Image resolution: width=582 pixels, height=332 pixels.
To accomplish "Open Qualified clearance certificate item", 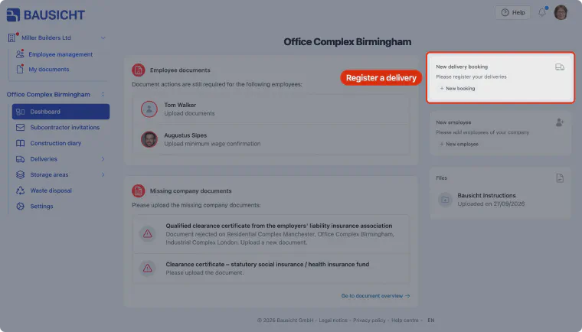I will [271, 234].
